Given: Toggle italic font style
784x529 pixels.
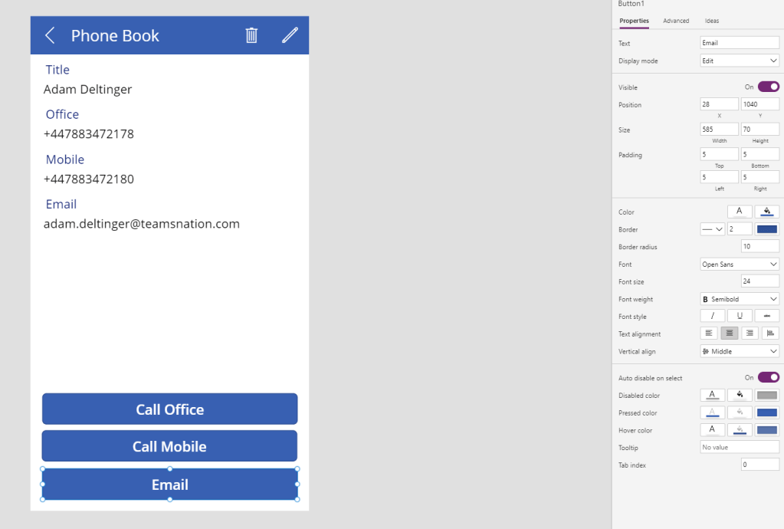Looking at the screenshot, I should (x=713, y=316).
